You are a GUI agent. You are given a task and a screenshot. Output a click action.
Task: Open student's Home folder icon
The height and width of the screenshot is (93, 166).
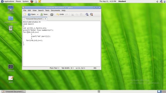tap(11, 20)
